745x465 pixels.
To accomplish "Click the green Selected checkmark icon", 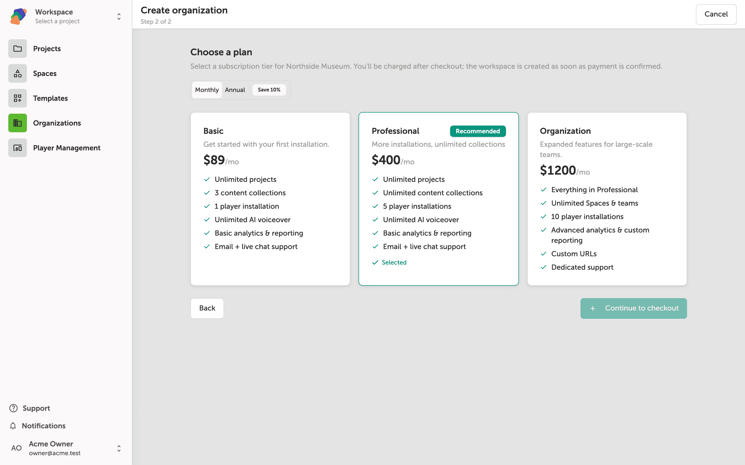I will pos(375,262).
